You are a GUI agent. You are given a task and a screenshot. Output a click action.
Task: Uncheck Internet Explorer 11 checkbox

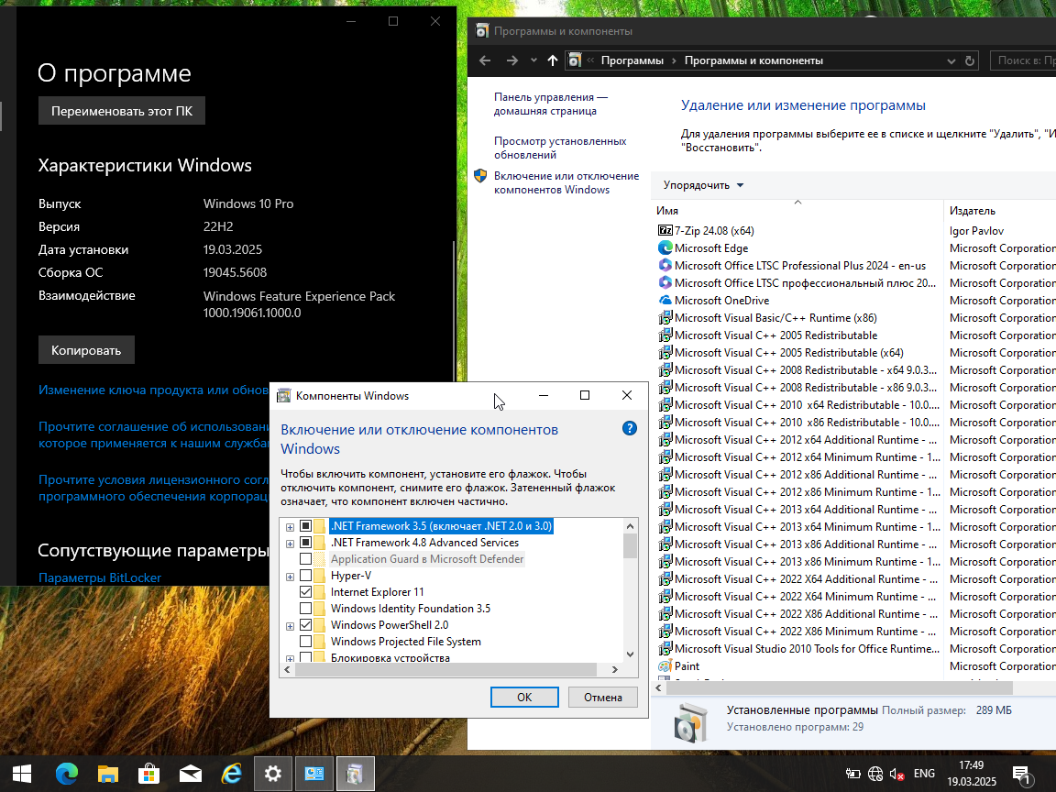(306, 592)
